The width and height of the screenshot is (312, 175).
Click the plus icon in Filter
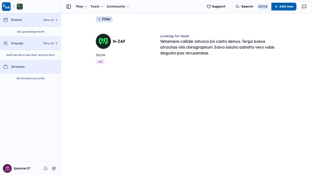pos(99,19)
